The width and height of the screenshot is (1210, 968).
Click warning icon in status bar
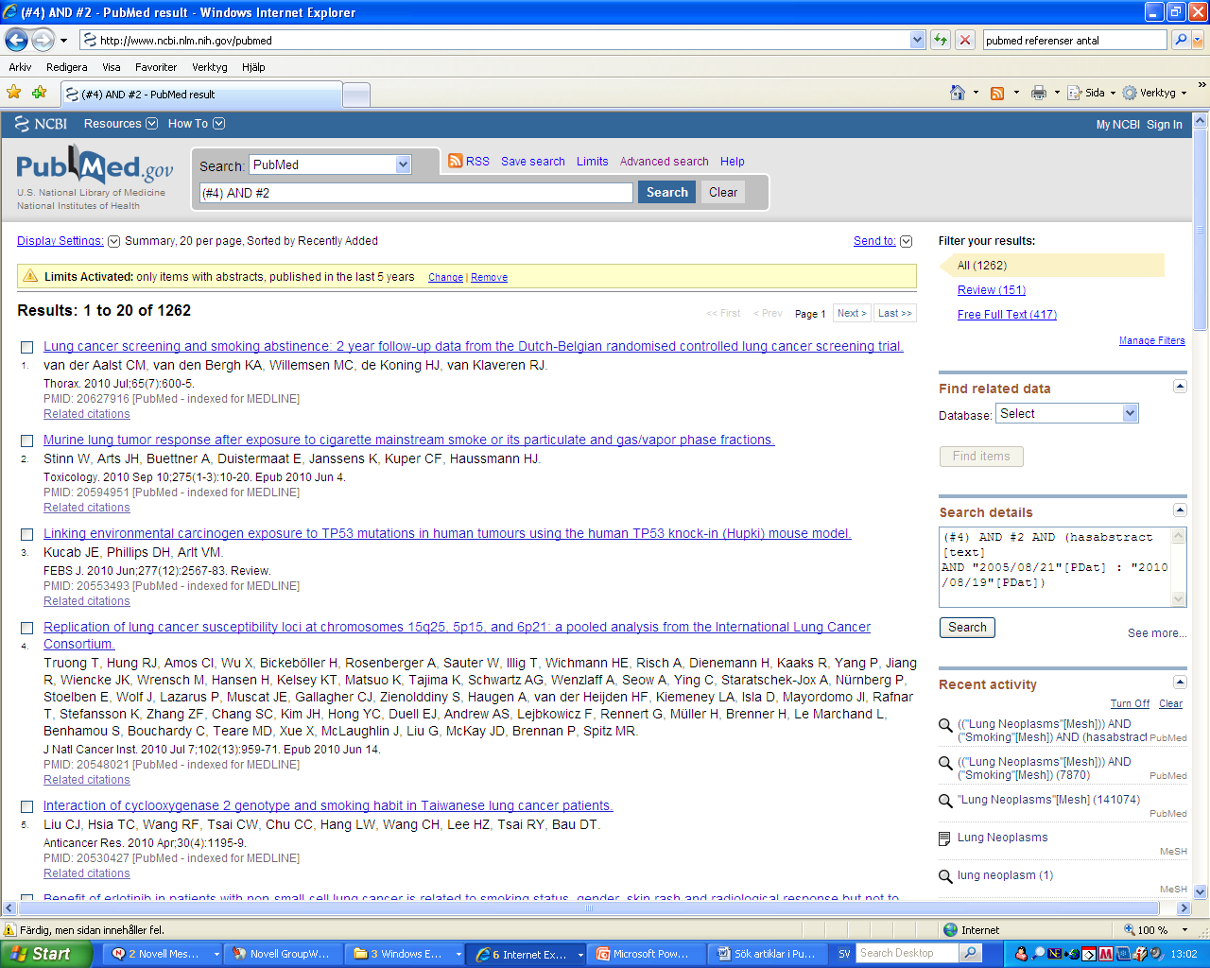10,930
